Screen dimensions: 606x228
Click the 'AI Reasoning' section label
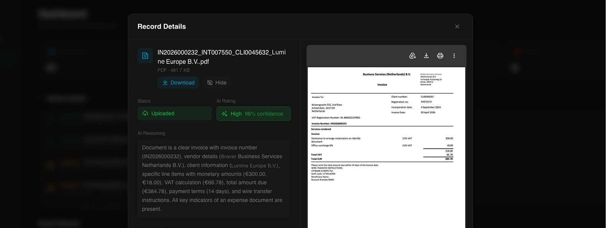151,134
